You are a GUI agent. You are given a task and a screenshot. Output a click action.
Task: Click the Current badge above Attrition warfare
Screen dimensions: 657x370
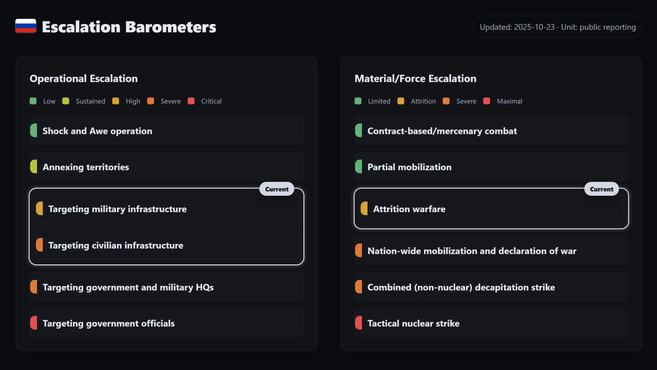click(x=602, y=189)
